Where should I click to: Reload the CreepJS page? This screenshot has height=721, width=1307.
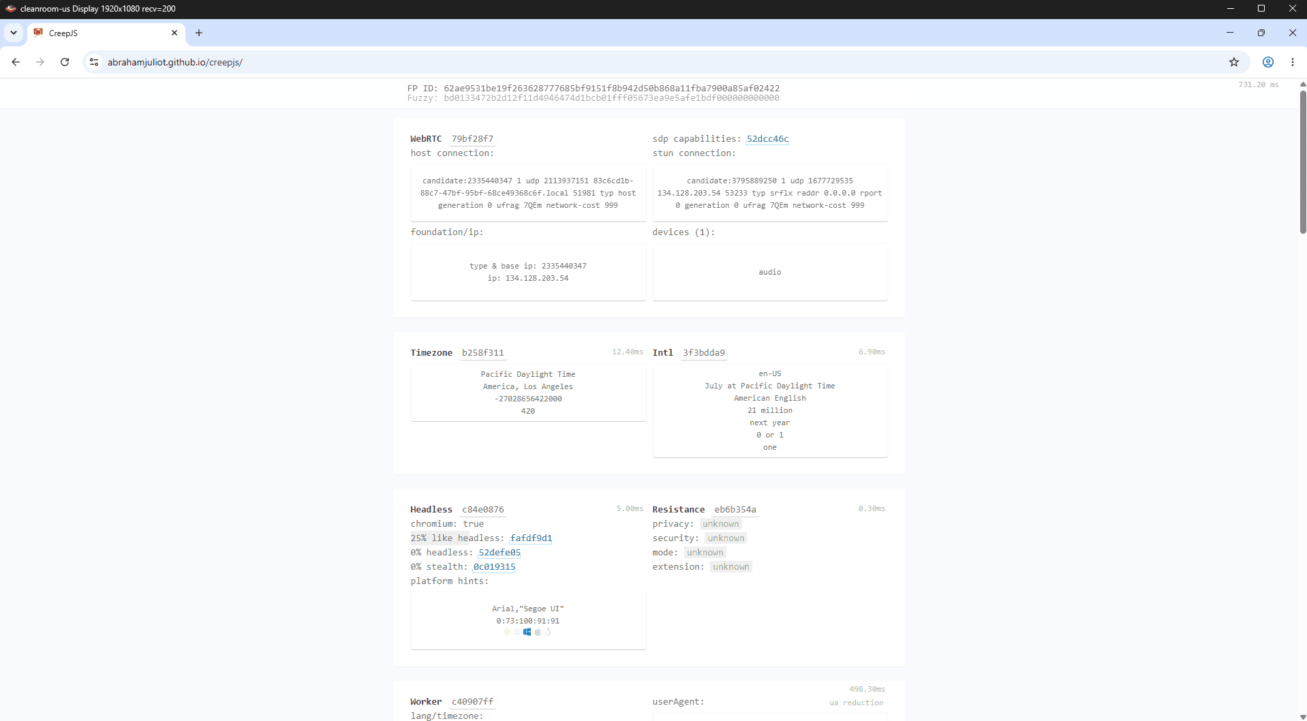click(65, 62)
